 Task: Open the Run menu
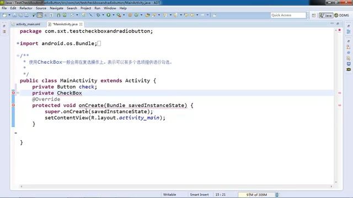click(97, 8)
